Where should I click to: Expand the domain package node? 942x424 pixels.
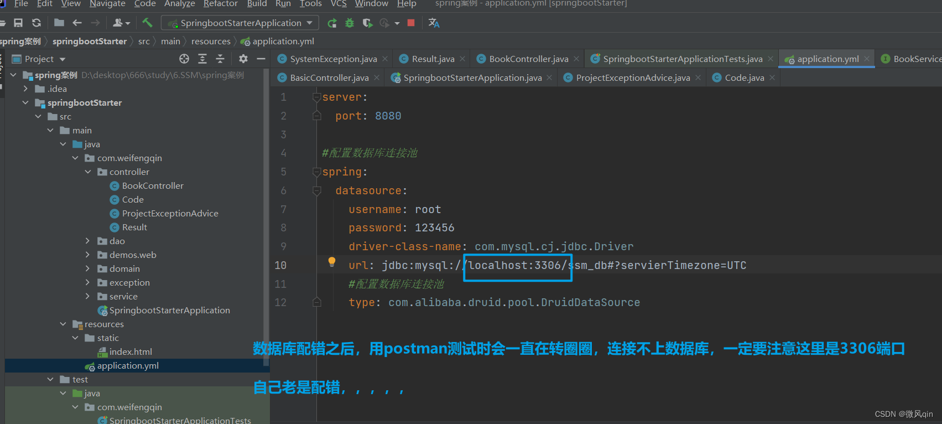tap(88, 268)
